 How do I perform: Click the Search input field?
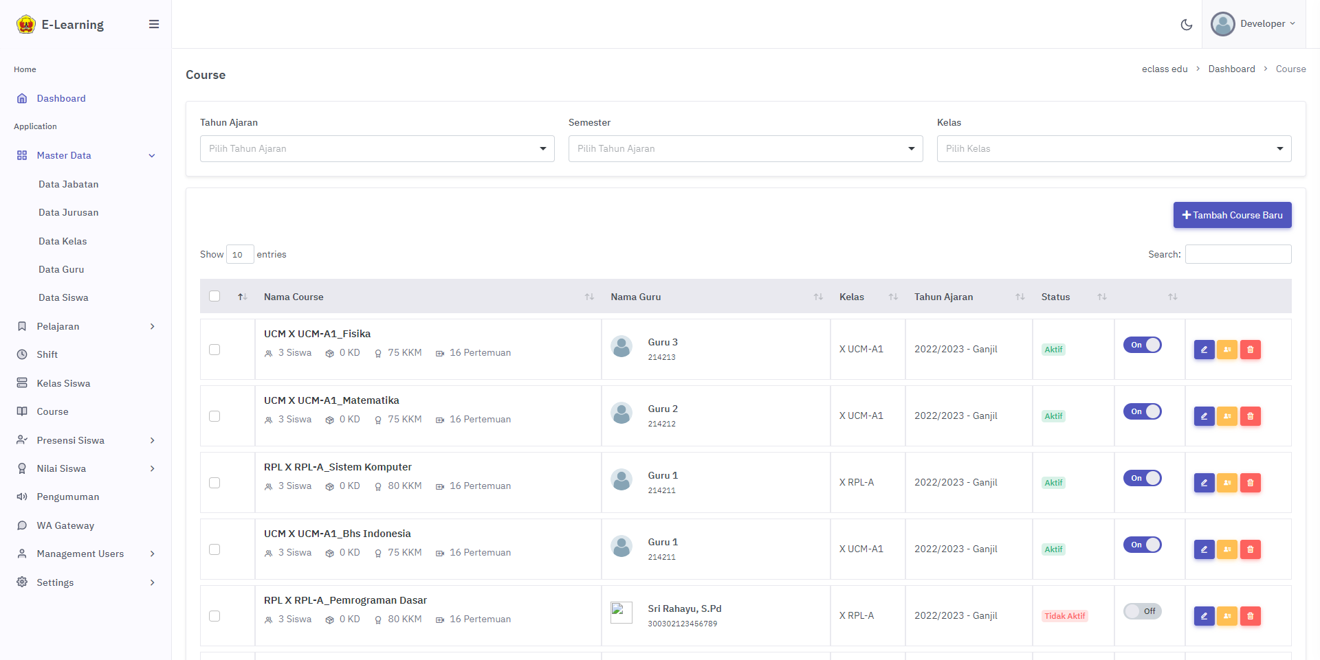point(1237,254)
